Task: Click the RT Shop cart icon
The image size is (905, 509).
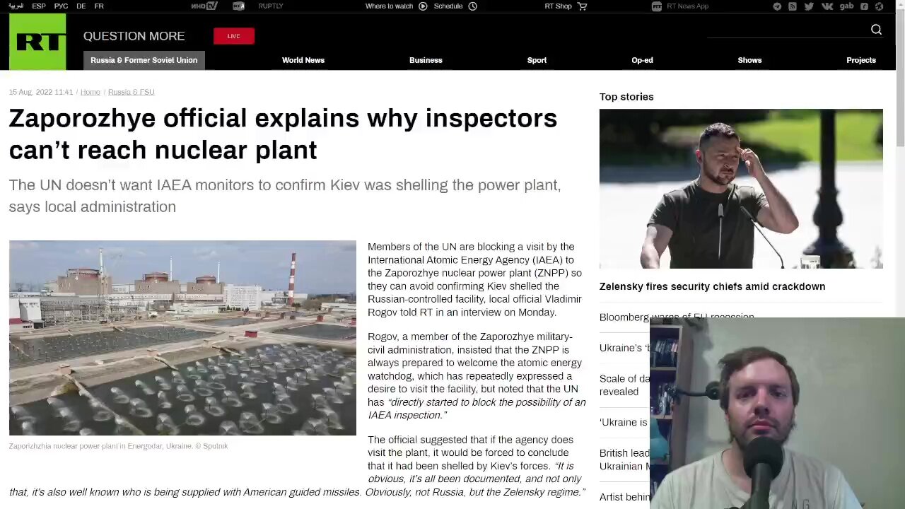Action: (x=583, y=6)
